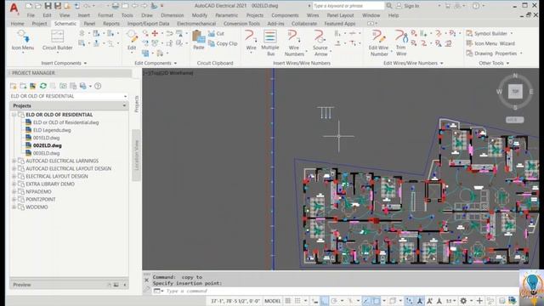This screenshot has width=544, height=306.
Task: Launch the Icon Menu Wizard
Action: click(490, 43)
